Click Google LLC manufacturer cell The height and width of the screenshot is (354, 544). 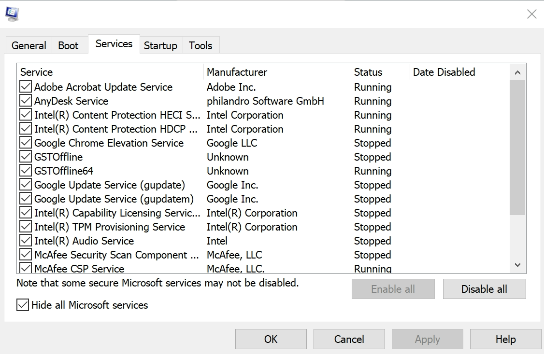(x=232, y=143)
